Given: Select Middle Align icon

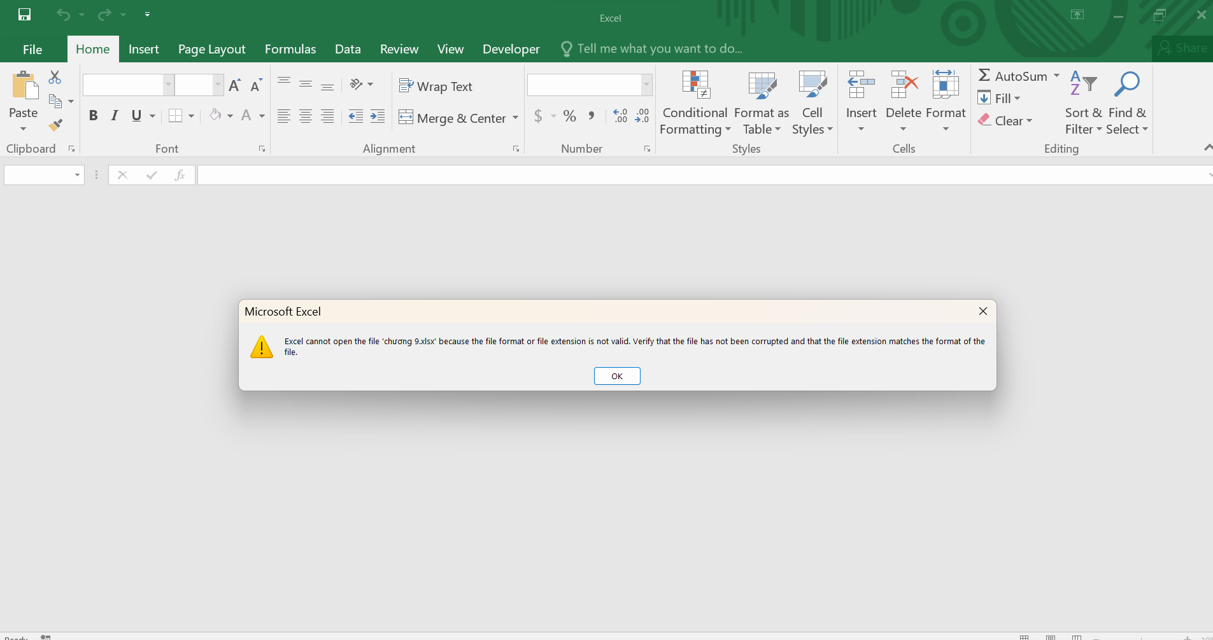Looking at the screenshot, I should (306, 83).
